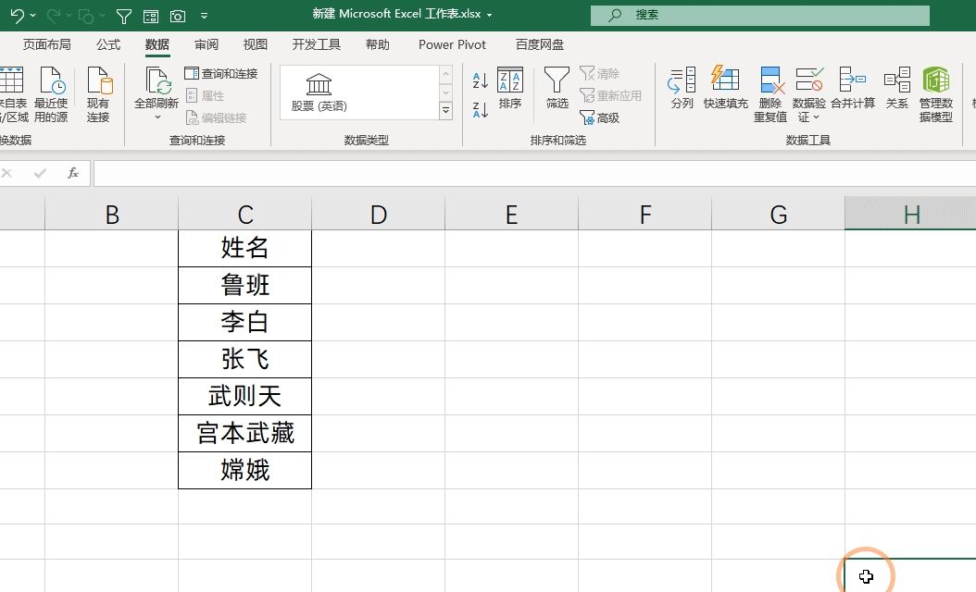The image size is (976, 592).
Task: Select the cell containing 武则天
Action: (x=244, y=397)
